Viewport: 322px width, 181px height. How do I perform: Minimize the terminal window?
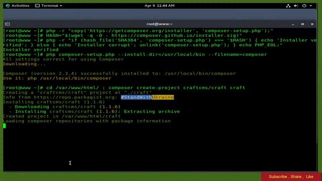pos(293,24)
